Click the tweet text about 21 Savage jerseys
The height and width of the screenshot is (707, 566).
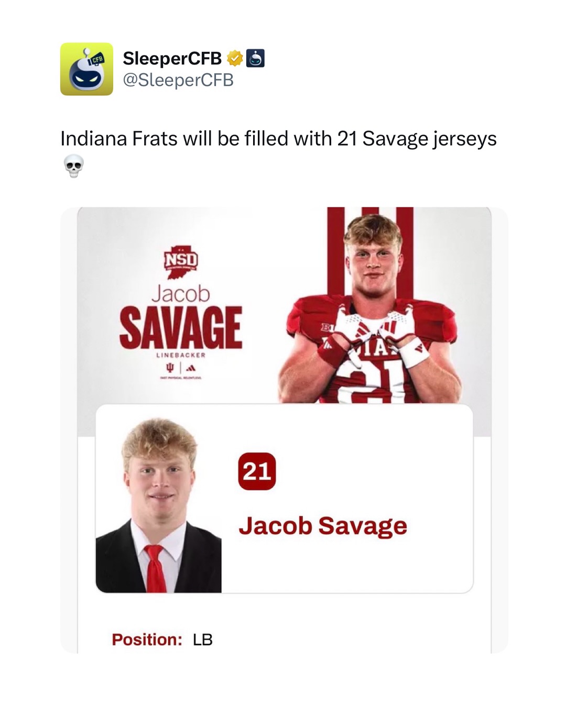tap(278, 139)
